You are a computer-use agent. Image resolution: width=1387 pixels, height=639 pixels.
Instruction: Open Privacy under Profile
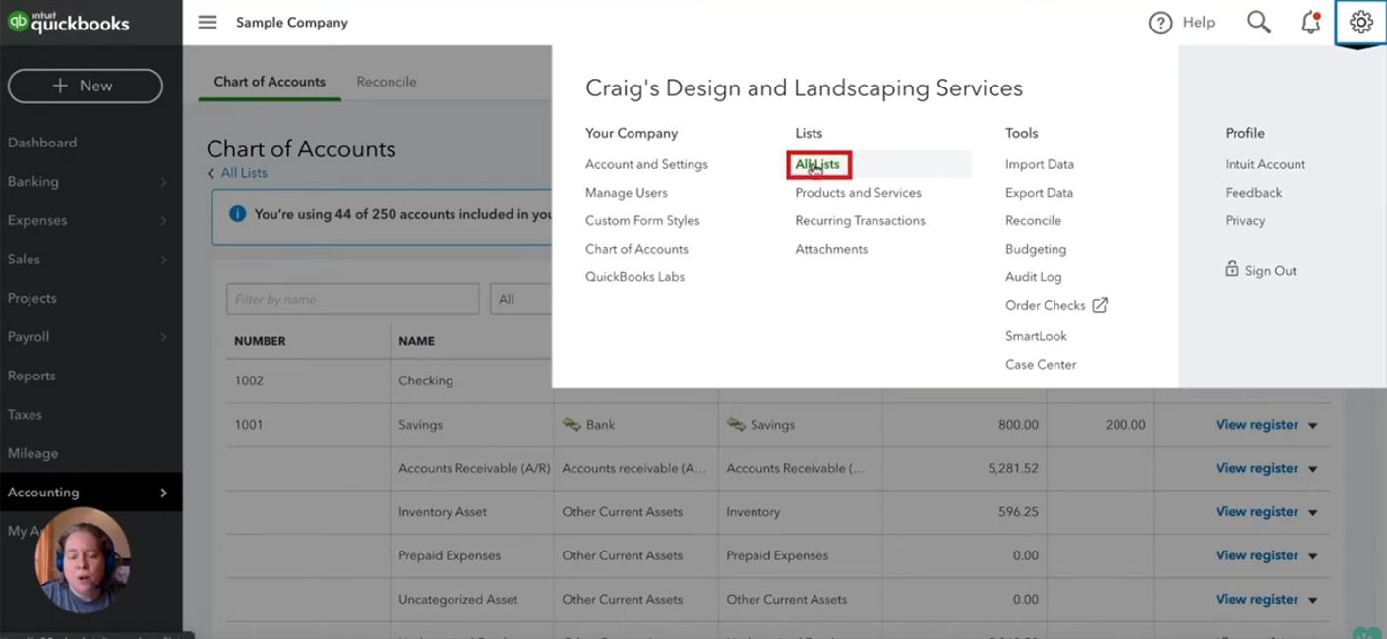point(1244,220)
